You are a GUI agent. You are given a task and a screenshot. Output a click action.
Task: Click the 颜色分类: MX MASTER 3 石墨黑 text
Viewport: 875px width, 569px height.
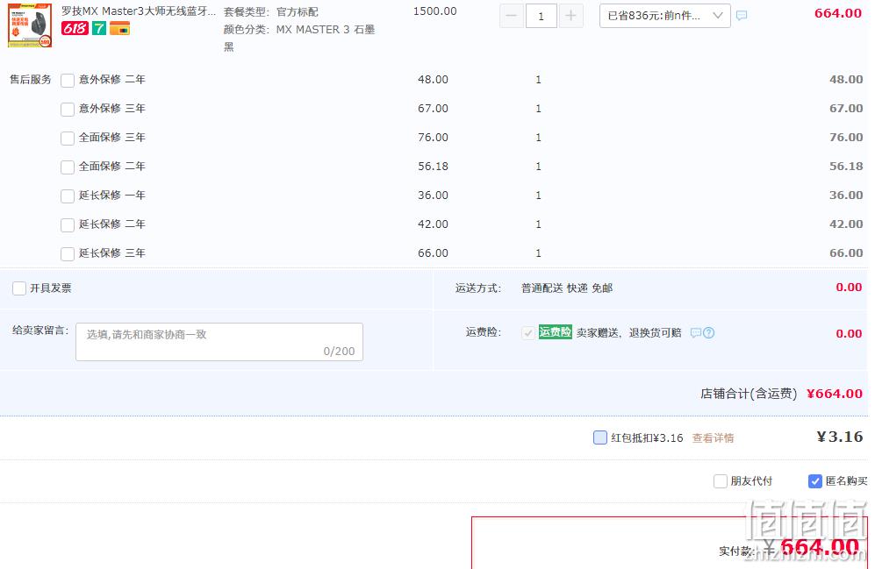[x=299, y=38]
